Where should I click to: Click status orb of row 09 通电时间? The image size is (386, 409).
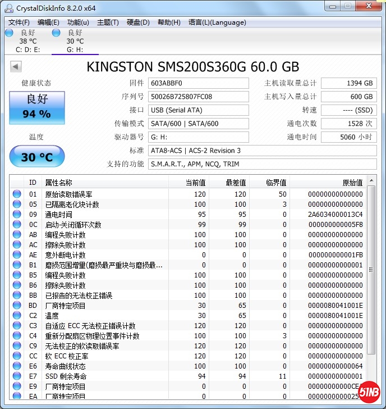coord(17,215)
